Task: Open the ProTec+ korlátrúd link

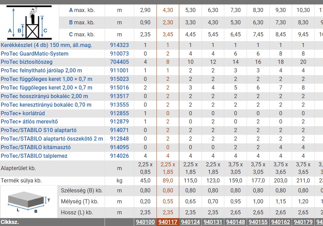Action: (23, 113)
